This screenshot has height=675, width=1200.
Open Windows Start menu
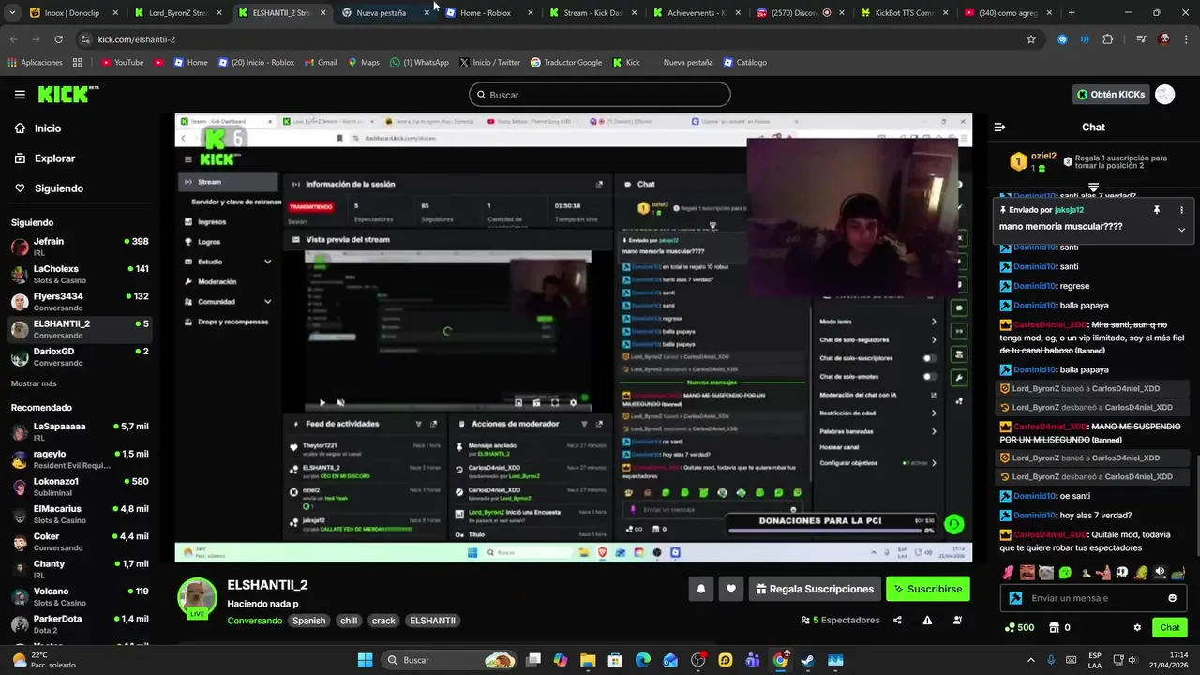(365, 660)
